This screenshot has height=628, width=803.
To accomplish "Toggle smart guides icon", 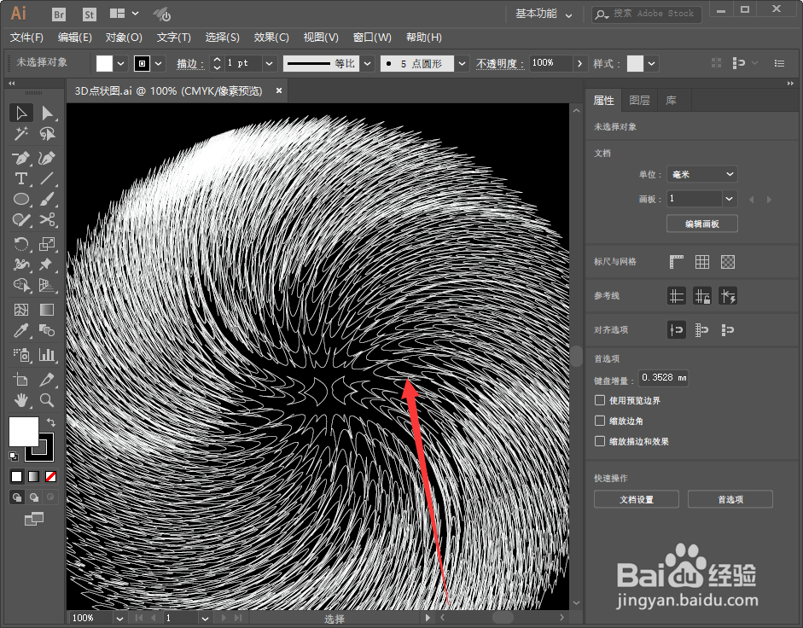I will 728,296.
